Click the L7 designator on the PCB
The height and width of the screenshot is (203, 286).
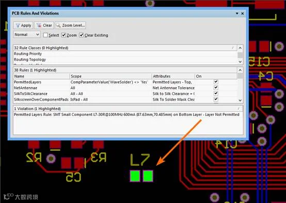click(140, 160)
